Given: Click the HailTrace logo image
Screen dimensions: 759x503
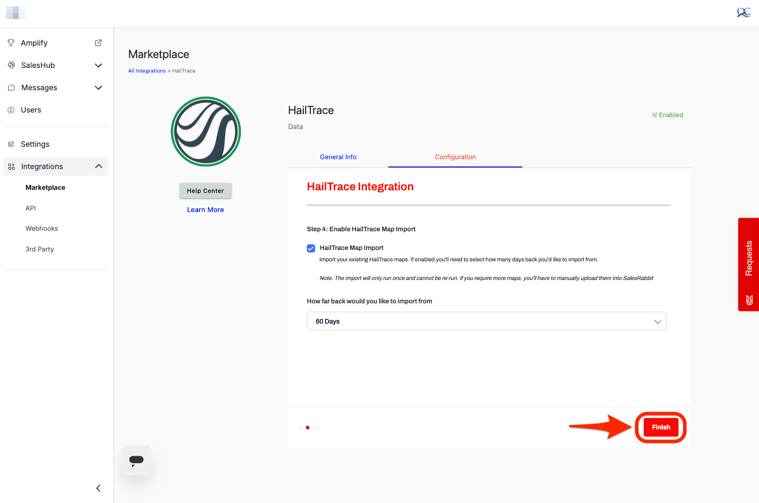Looking at the screenshot, I should pyautogui.click(x=206, y=132).
